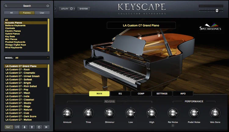Click the magnifying glass search icon
The height and width of the screenshot is (132, 229).
pyautogui.click(x=7, y=6)
